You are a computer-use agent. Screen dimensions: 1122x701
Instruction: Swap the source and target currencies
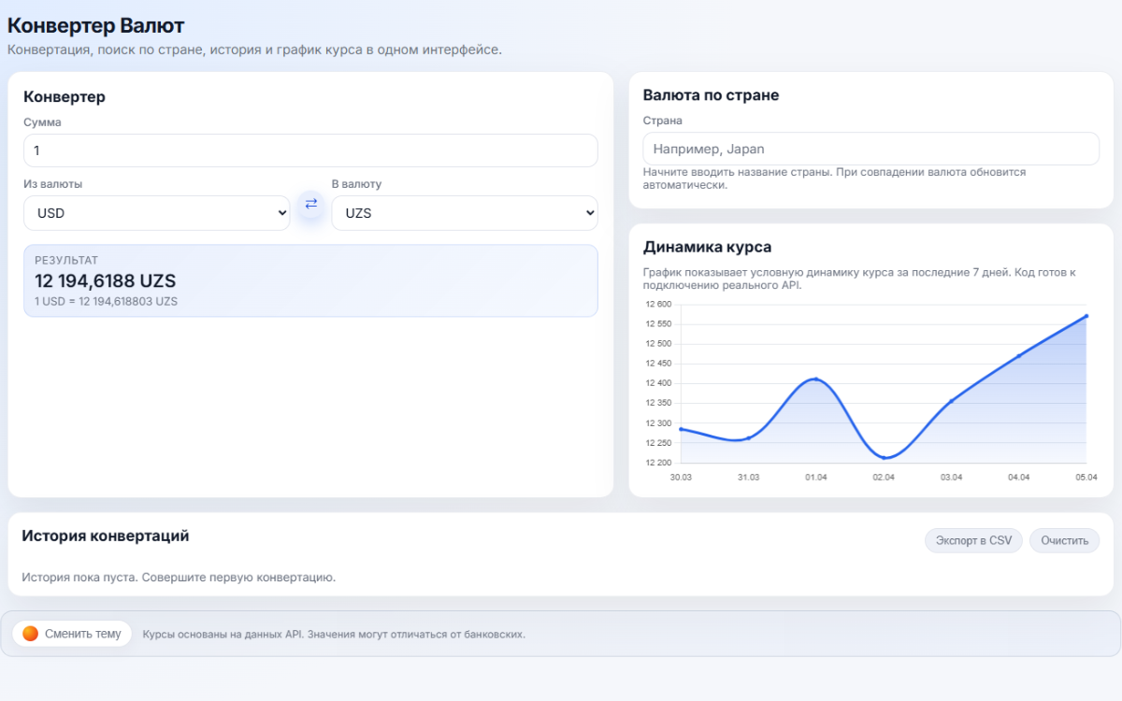click(x=311, y=204)
